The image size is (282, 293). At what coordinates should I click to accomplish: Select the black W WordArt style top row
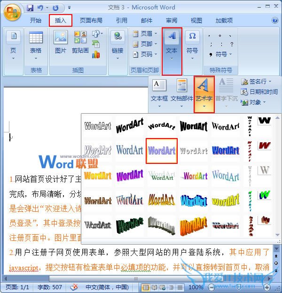tap(264, 121)
